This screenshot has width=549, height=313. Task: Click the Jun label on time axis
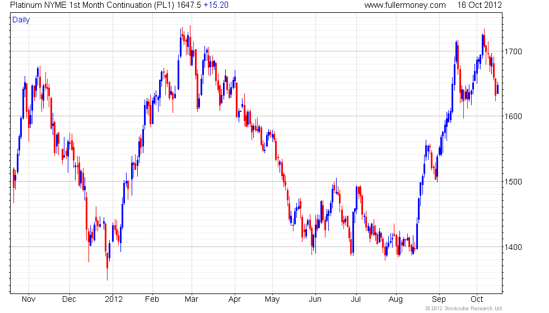(315, 300)
